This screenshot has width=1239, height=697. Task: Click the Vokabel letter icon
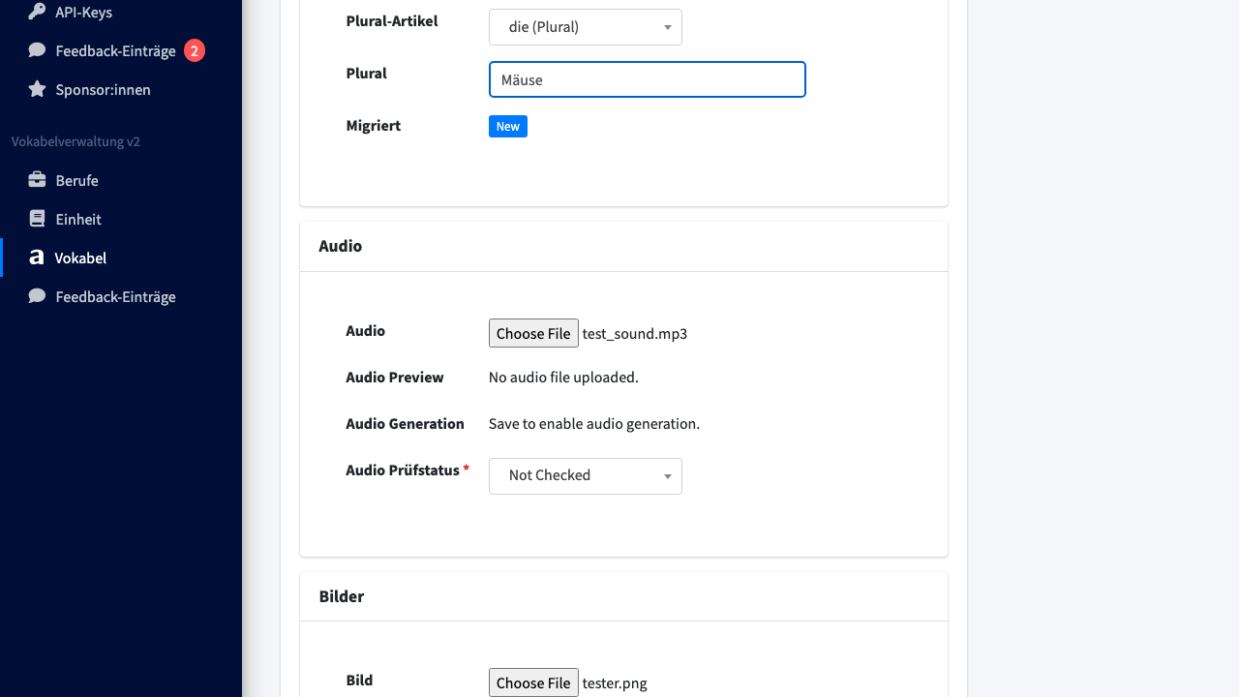click(x=37, y=258)
